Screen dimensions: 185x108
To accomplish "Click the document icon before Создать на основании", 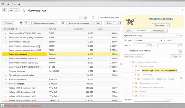I will (63, 23).
